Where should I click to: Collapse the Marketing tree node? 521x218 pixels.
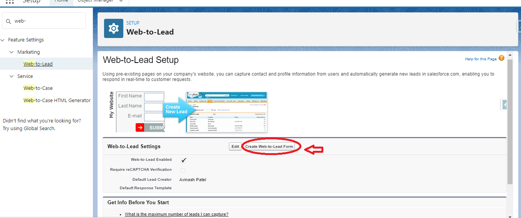pyautogui.click(x=12, y=52)
